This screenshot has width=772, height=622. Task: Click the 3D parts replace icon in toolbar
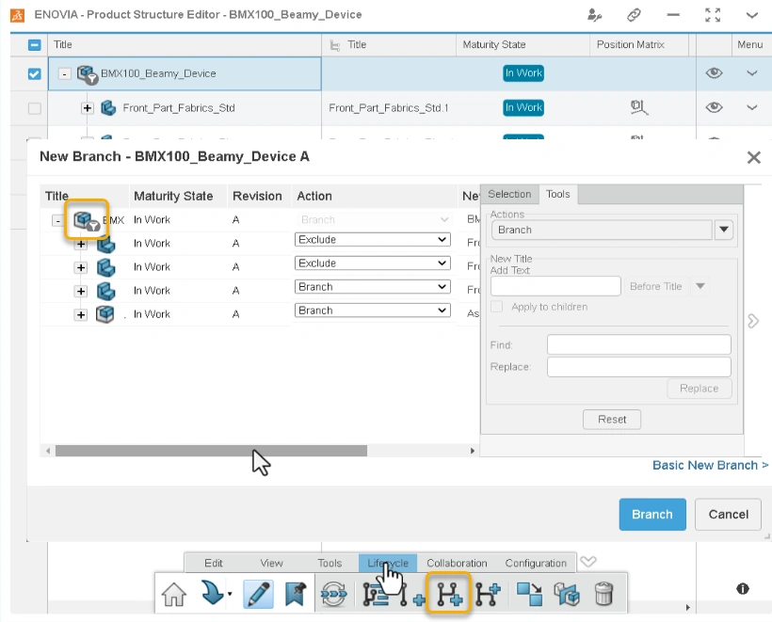pos(567,594)
